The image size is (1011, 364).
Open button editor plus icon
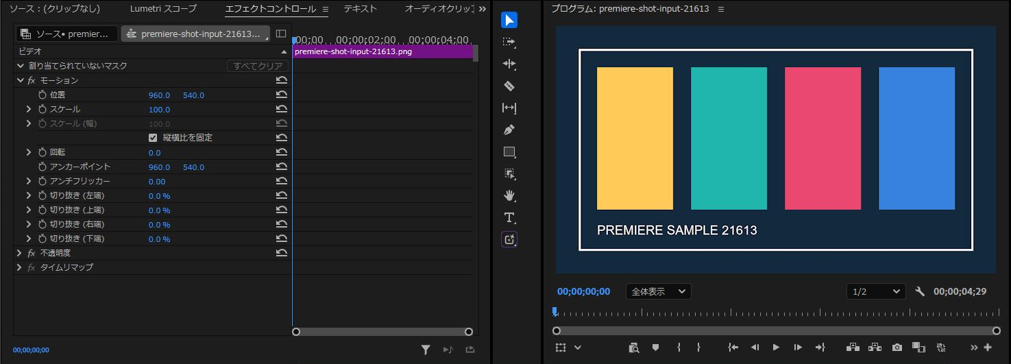pyautogui.click(x=988, y=348)
